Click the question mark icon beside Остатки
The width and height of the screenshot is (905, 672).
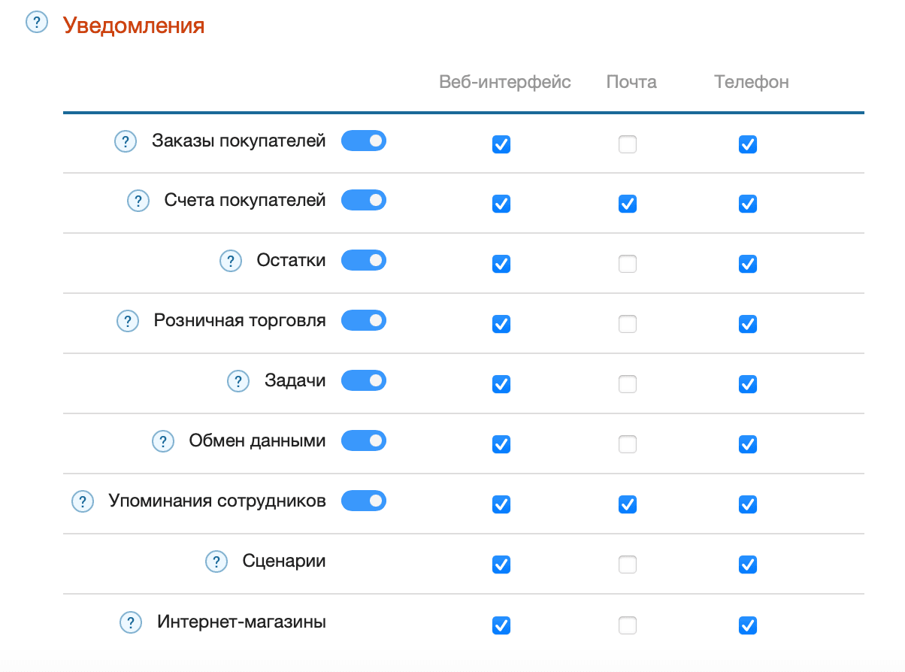click(230, 261)
